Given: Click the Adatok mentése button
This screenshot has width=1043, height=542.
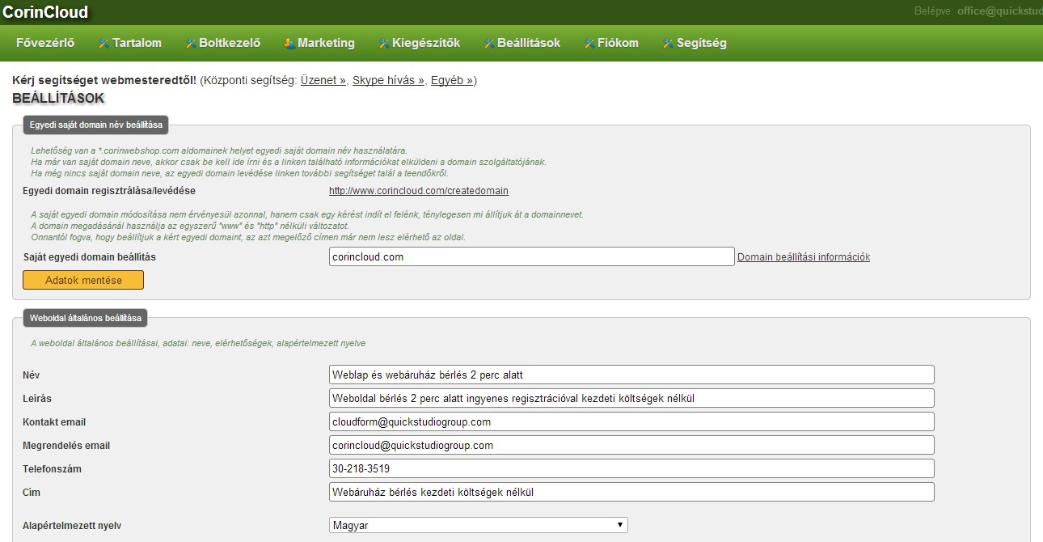Looking at the screenshot, I should (83, 280).
